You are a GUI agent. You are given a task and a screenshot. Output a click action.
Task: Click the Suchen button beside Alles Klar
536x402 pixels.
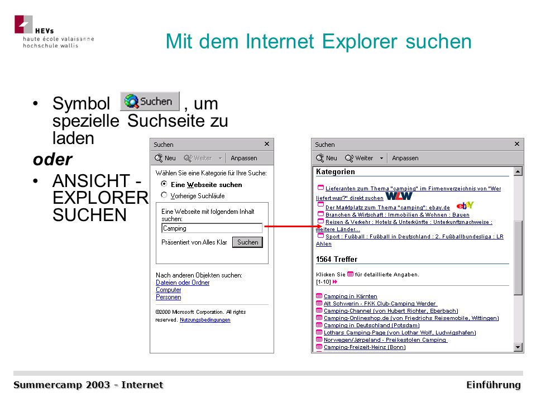click(247, 242)
